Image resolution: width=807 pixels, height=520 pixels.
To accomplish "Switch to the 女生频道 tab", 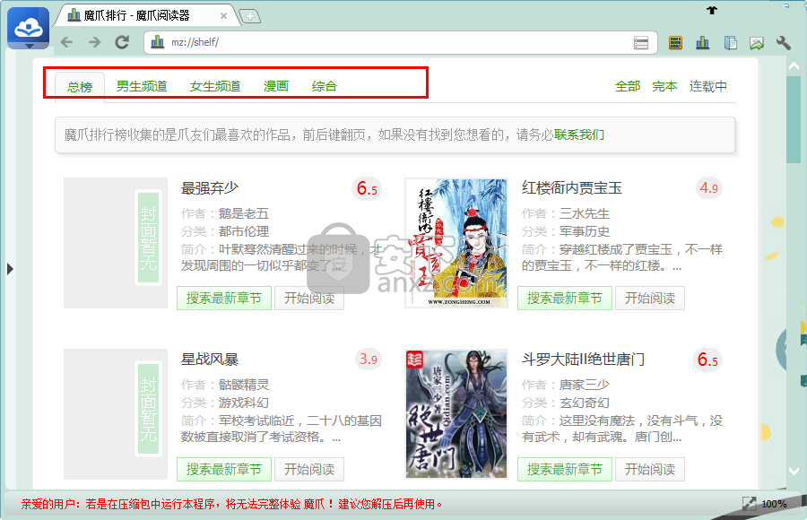I will pos(215,86).
